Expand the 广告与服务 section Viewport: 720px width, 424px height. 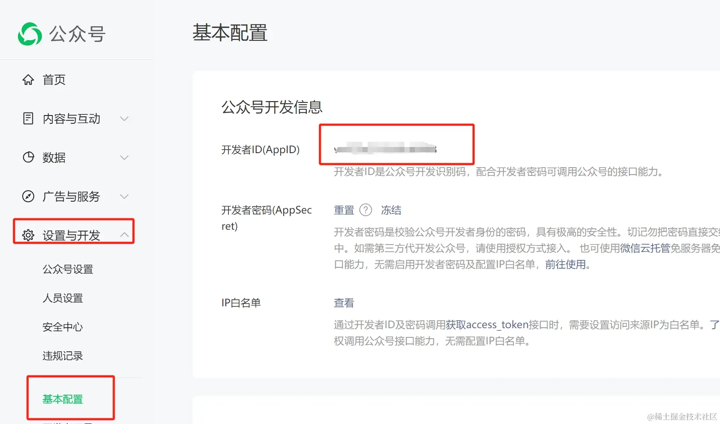[124, 196]
